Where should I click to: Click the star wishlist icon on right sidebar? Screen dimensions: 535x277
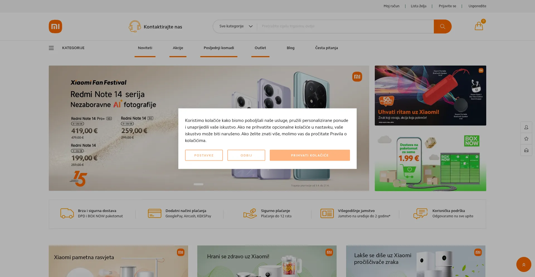526,139
